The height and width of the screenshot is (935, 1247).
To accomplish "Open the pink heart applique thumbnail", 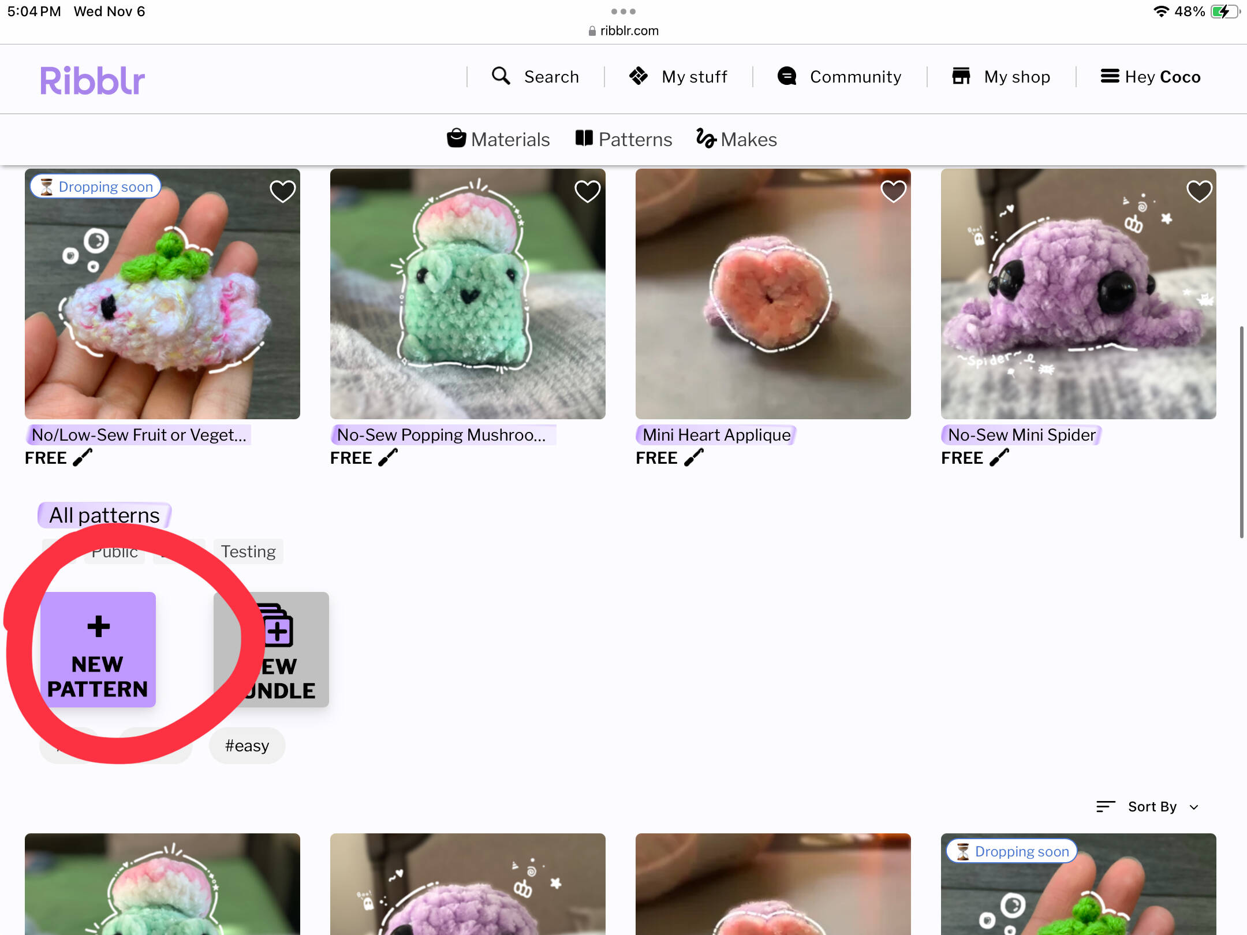I will (x=773, y=294).
